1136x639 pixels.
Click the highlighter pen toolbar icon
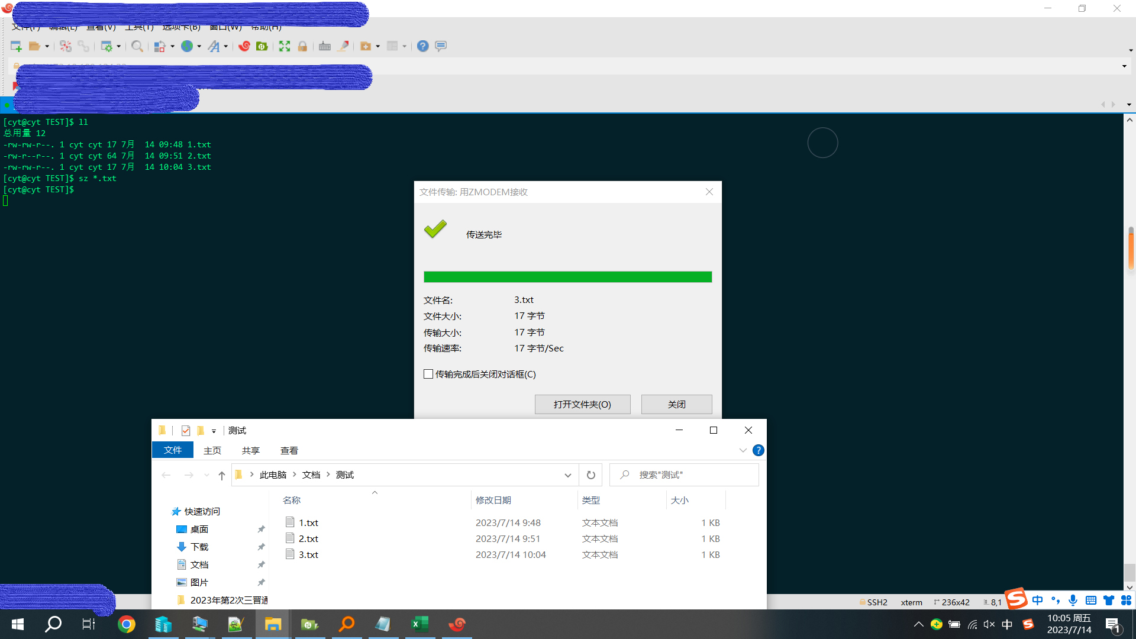(x=343, y=46)
